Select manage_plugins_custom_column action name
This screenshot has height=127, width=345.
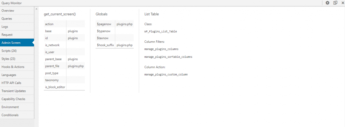click(166, 74)
